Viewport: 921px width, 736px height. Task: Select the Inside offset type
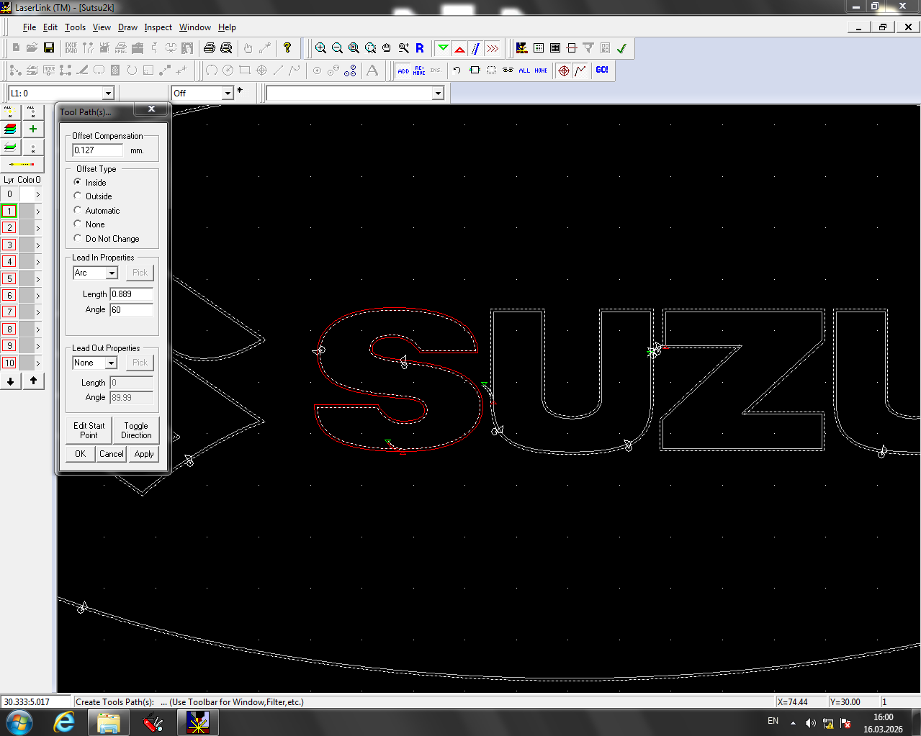78,182
